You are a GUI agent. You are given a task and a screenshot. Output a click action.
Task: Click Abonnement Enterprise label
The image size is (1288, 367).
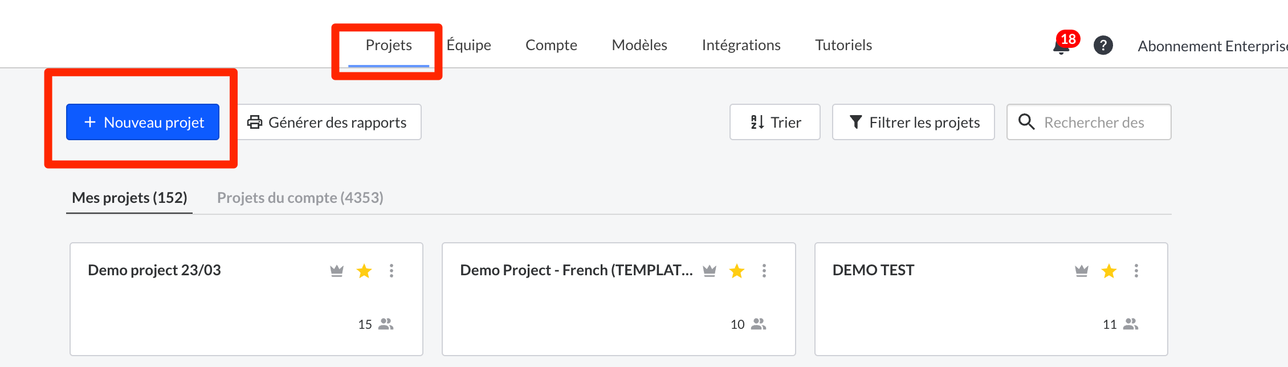1213,46
